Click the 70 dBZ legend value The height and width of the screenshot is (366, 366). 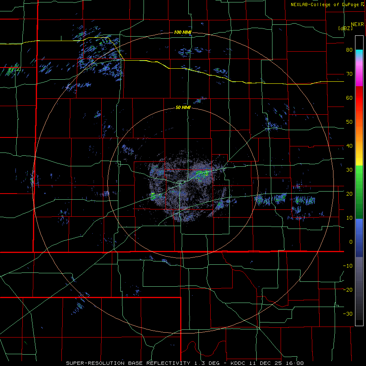click(x=349, y=74)
